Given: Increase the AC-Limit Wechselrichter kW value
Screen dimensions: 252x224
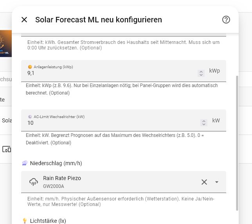Looking at the screenshot, I should [204, 121].
